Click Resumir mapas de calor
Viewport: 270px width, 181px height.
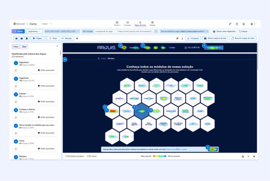coord(243,38)
